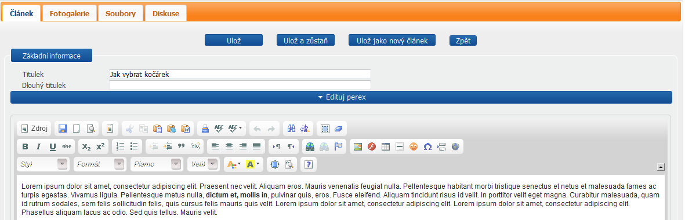This screenshot has height=220, width=685.
Task: Click Insert Special Character omega icon
Action: click(x=427, y=147)
